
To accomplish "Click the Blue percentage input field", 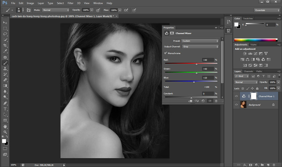I will coord(208,78).
